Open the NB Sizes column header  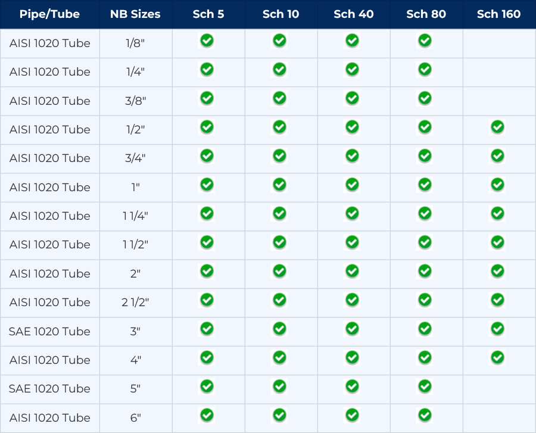135,14
